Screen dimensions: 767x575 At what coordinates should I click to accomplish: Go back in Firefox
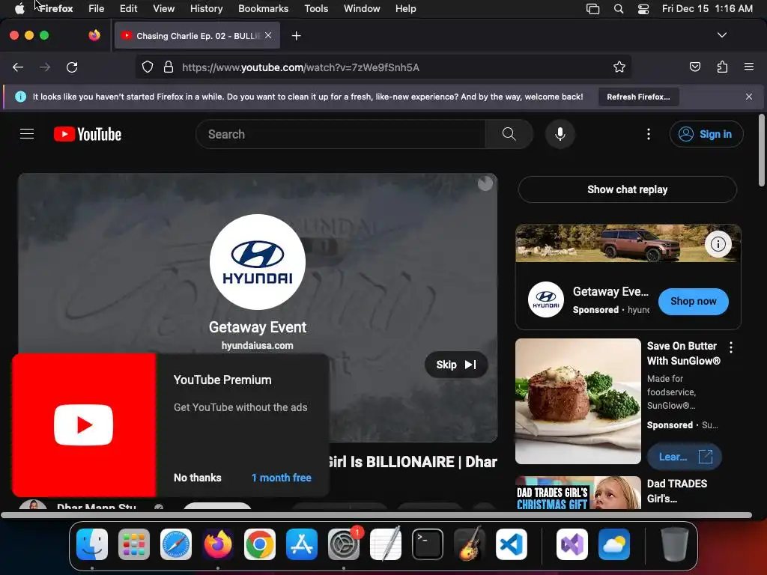[18, 67]
